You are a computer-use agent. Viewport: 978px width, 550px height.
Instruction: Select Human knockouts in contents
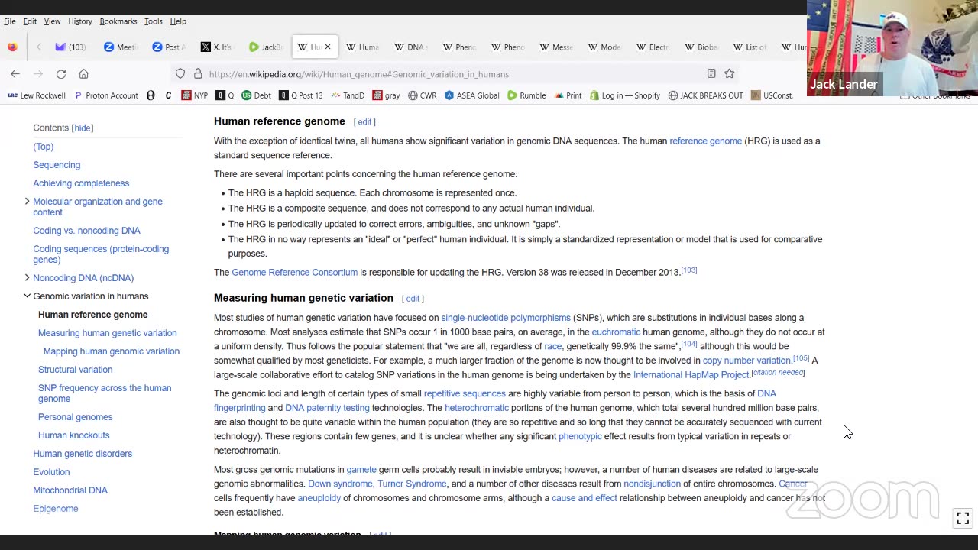tap(73, 435)
